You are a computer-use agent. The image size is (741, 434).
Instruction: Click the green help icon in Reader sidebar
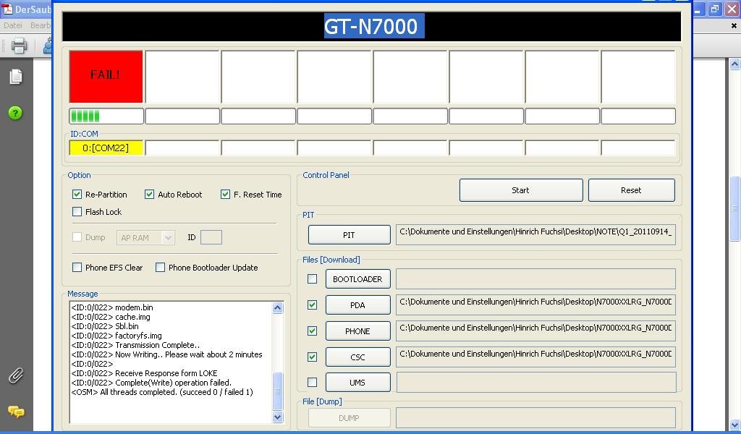(15, 114)
